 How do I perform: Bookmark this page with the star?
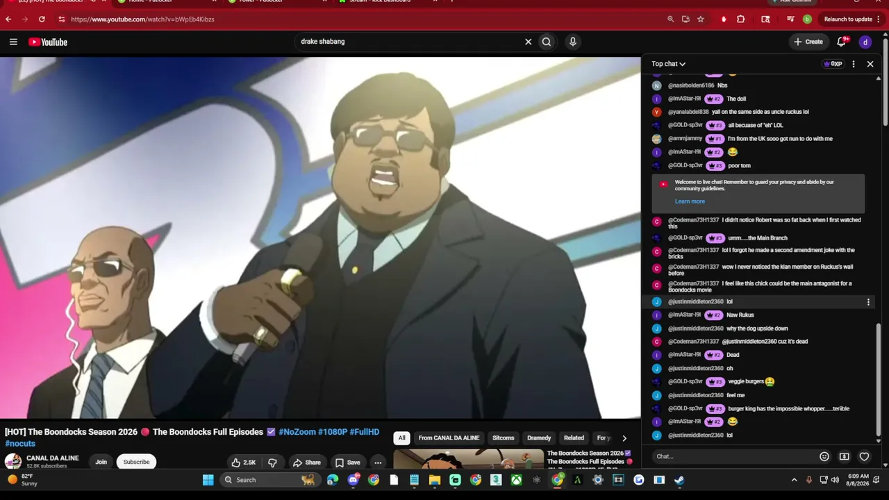point(701,19)
